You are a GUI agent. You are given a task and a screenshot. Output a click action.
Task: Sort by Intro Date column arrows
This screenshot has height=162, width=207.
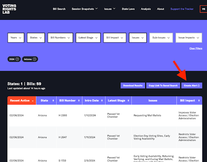(x=102, y=101)
